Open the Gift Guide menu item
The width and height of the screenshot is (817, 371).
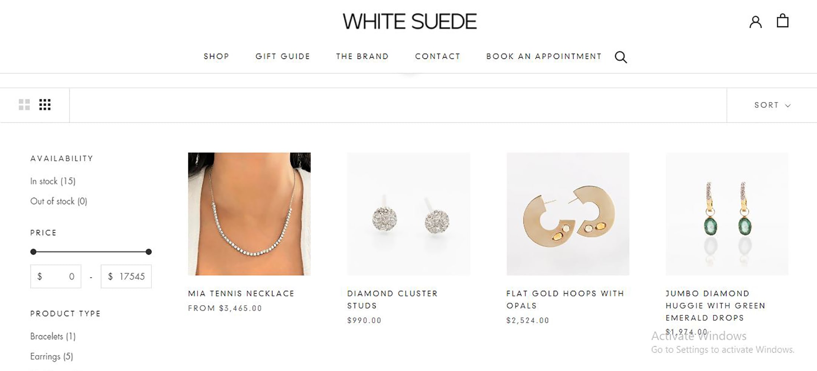tap(283, 56)
